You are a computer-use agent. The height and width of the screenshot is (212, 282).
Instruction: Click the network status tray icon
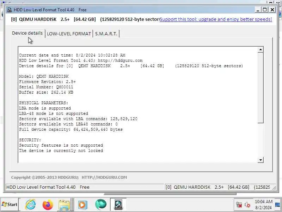(x=239, y=205)
